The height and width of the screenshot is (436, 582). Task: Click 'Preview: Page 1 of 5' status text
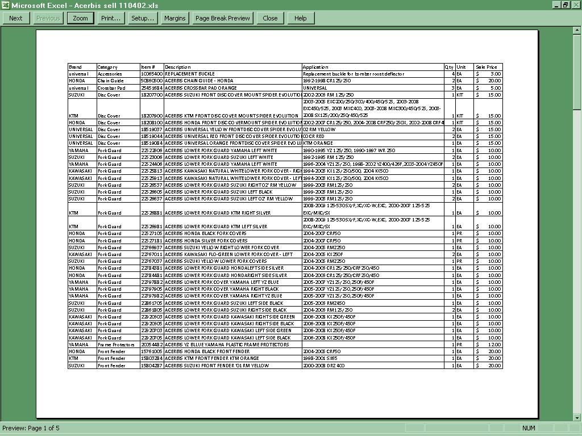31,428
